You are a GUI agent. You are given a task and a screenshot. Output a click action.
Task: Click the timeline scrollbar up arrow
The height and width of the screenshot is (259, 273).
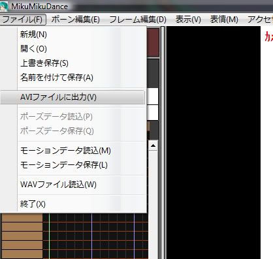pos(153,145)
